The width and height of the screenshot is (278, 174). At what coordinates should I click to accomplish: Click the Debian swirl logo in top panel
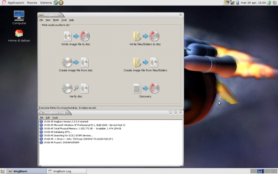[x=4, y=2]
